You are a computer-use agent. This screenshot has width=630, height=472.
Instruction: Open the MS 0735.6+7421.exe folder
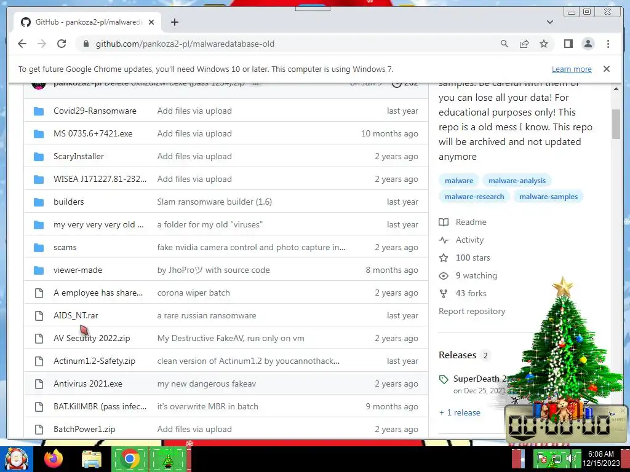93,133
